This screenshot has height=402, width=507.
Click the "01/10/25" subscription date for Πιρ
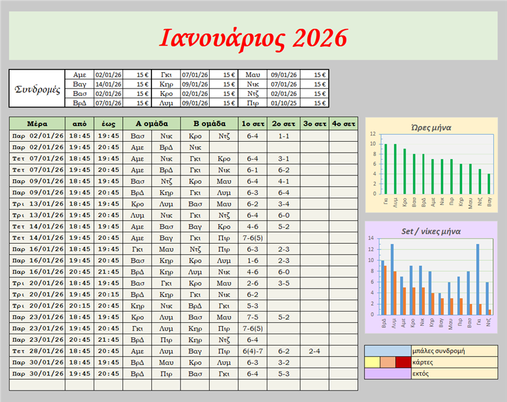283,103
